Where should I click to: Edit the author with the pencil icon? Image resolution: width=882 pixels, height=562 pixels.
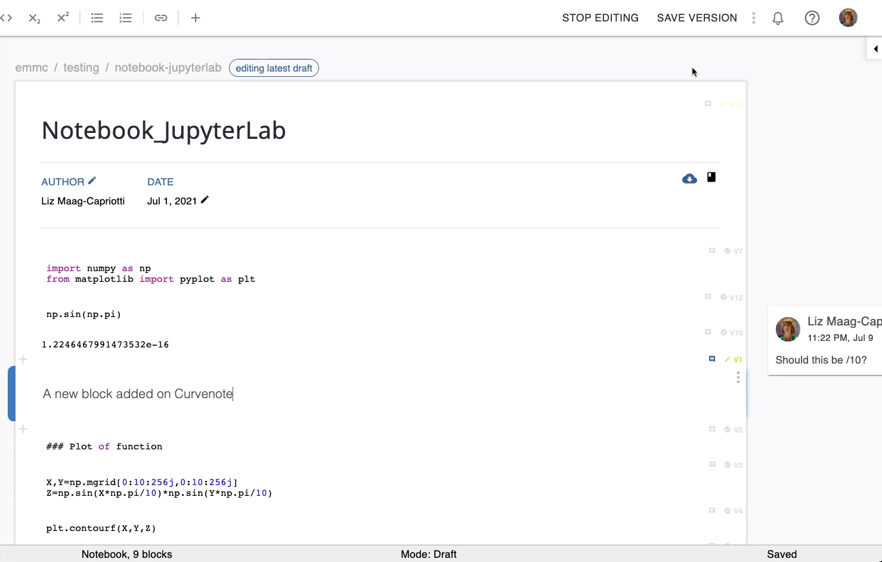pos(92,181)
